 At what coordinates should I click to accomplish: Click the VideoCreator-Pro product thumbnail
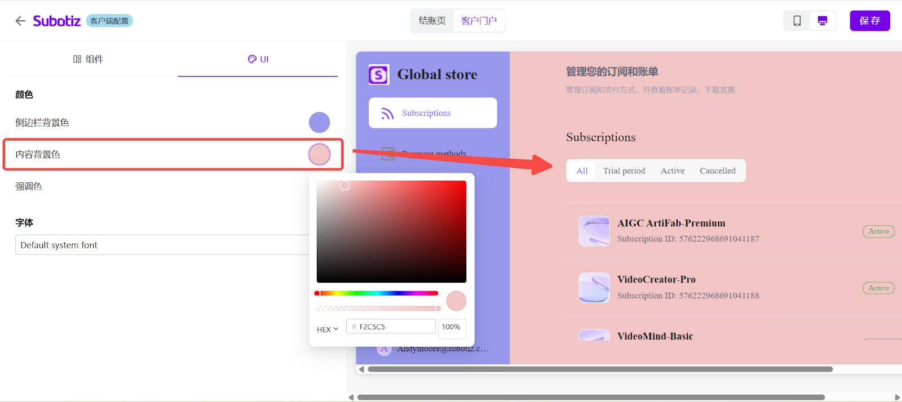[594, 288]
